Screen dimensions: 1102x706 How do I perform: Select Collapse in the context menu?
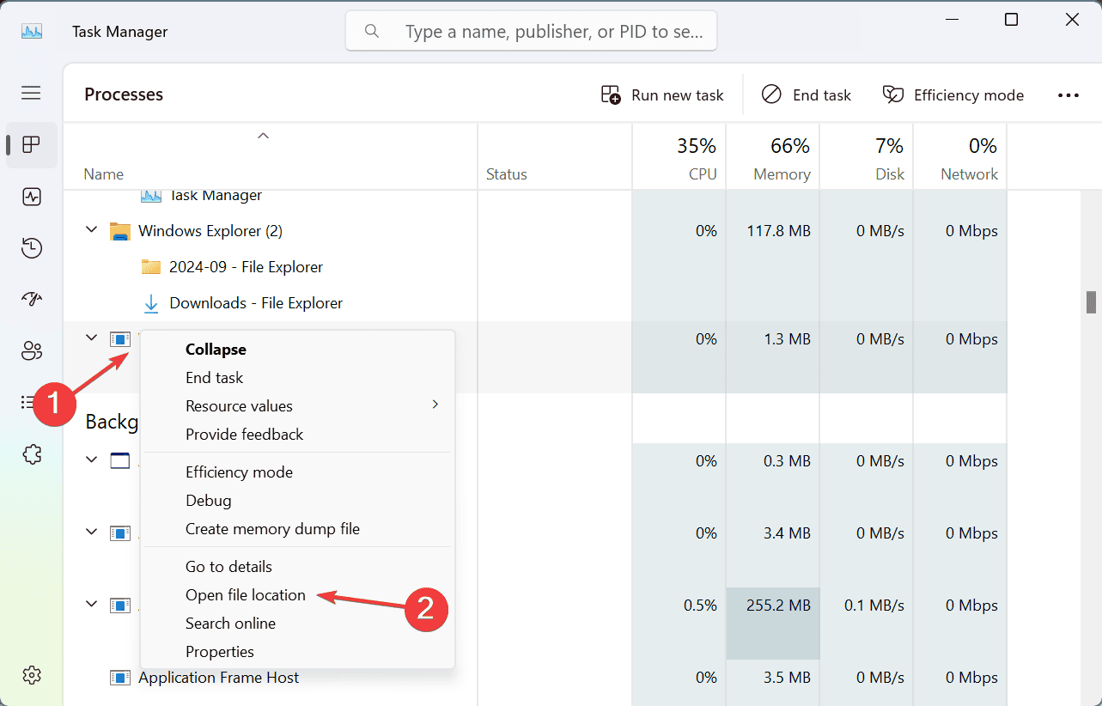coord(297,350)
